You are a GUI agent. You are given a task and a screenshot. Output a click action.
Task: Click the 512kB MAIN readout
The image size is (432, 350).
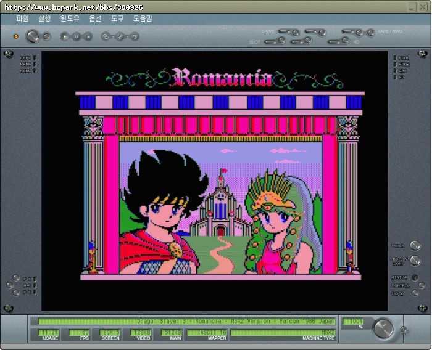point(172,332)
